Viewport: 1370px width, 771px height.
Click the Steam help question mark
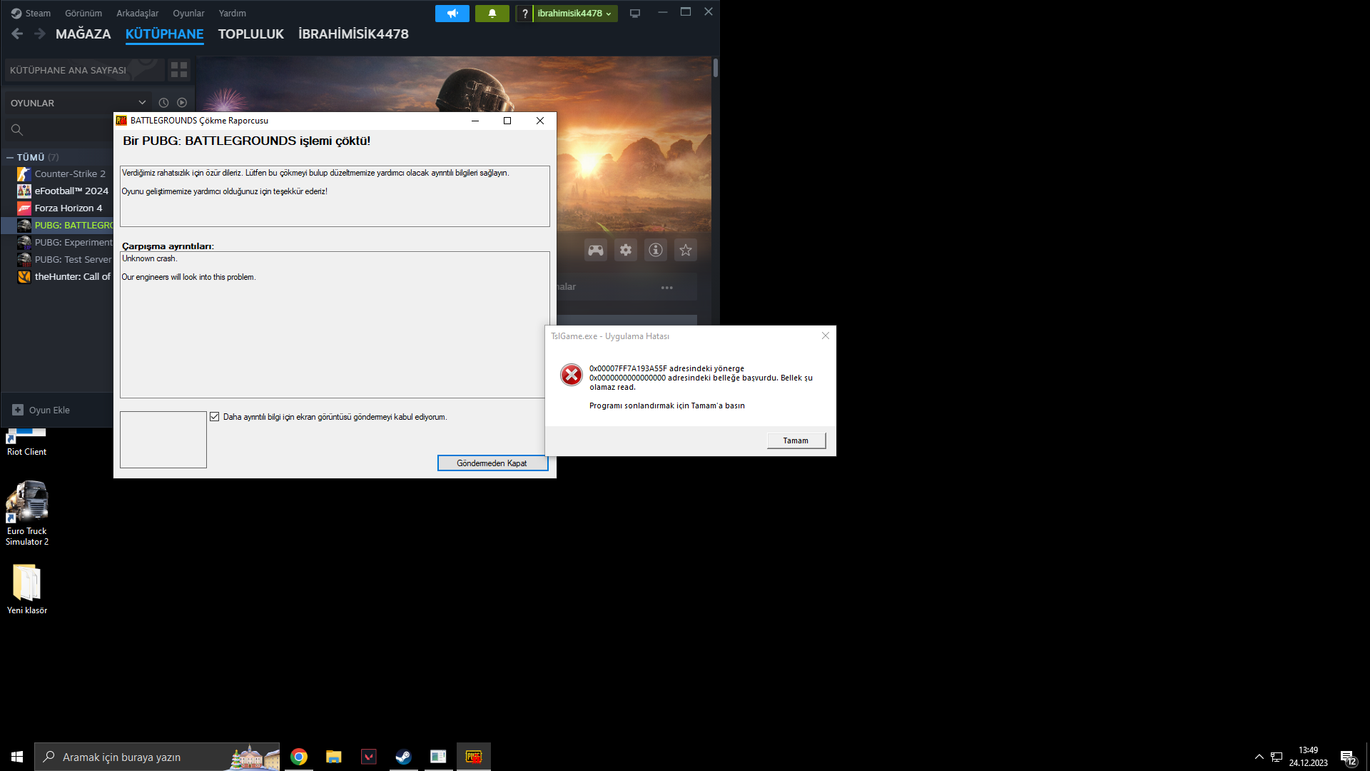tap(524, 14)
